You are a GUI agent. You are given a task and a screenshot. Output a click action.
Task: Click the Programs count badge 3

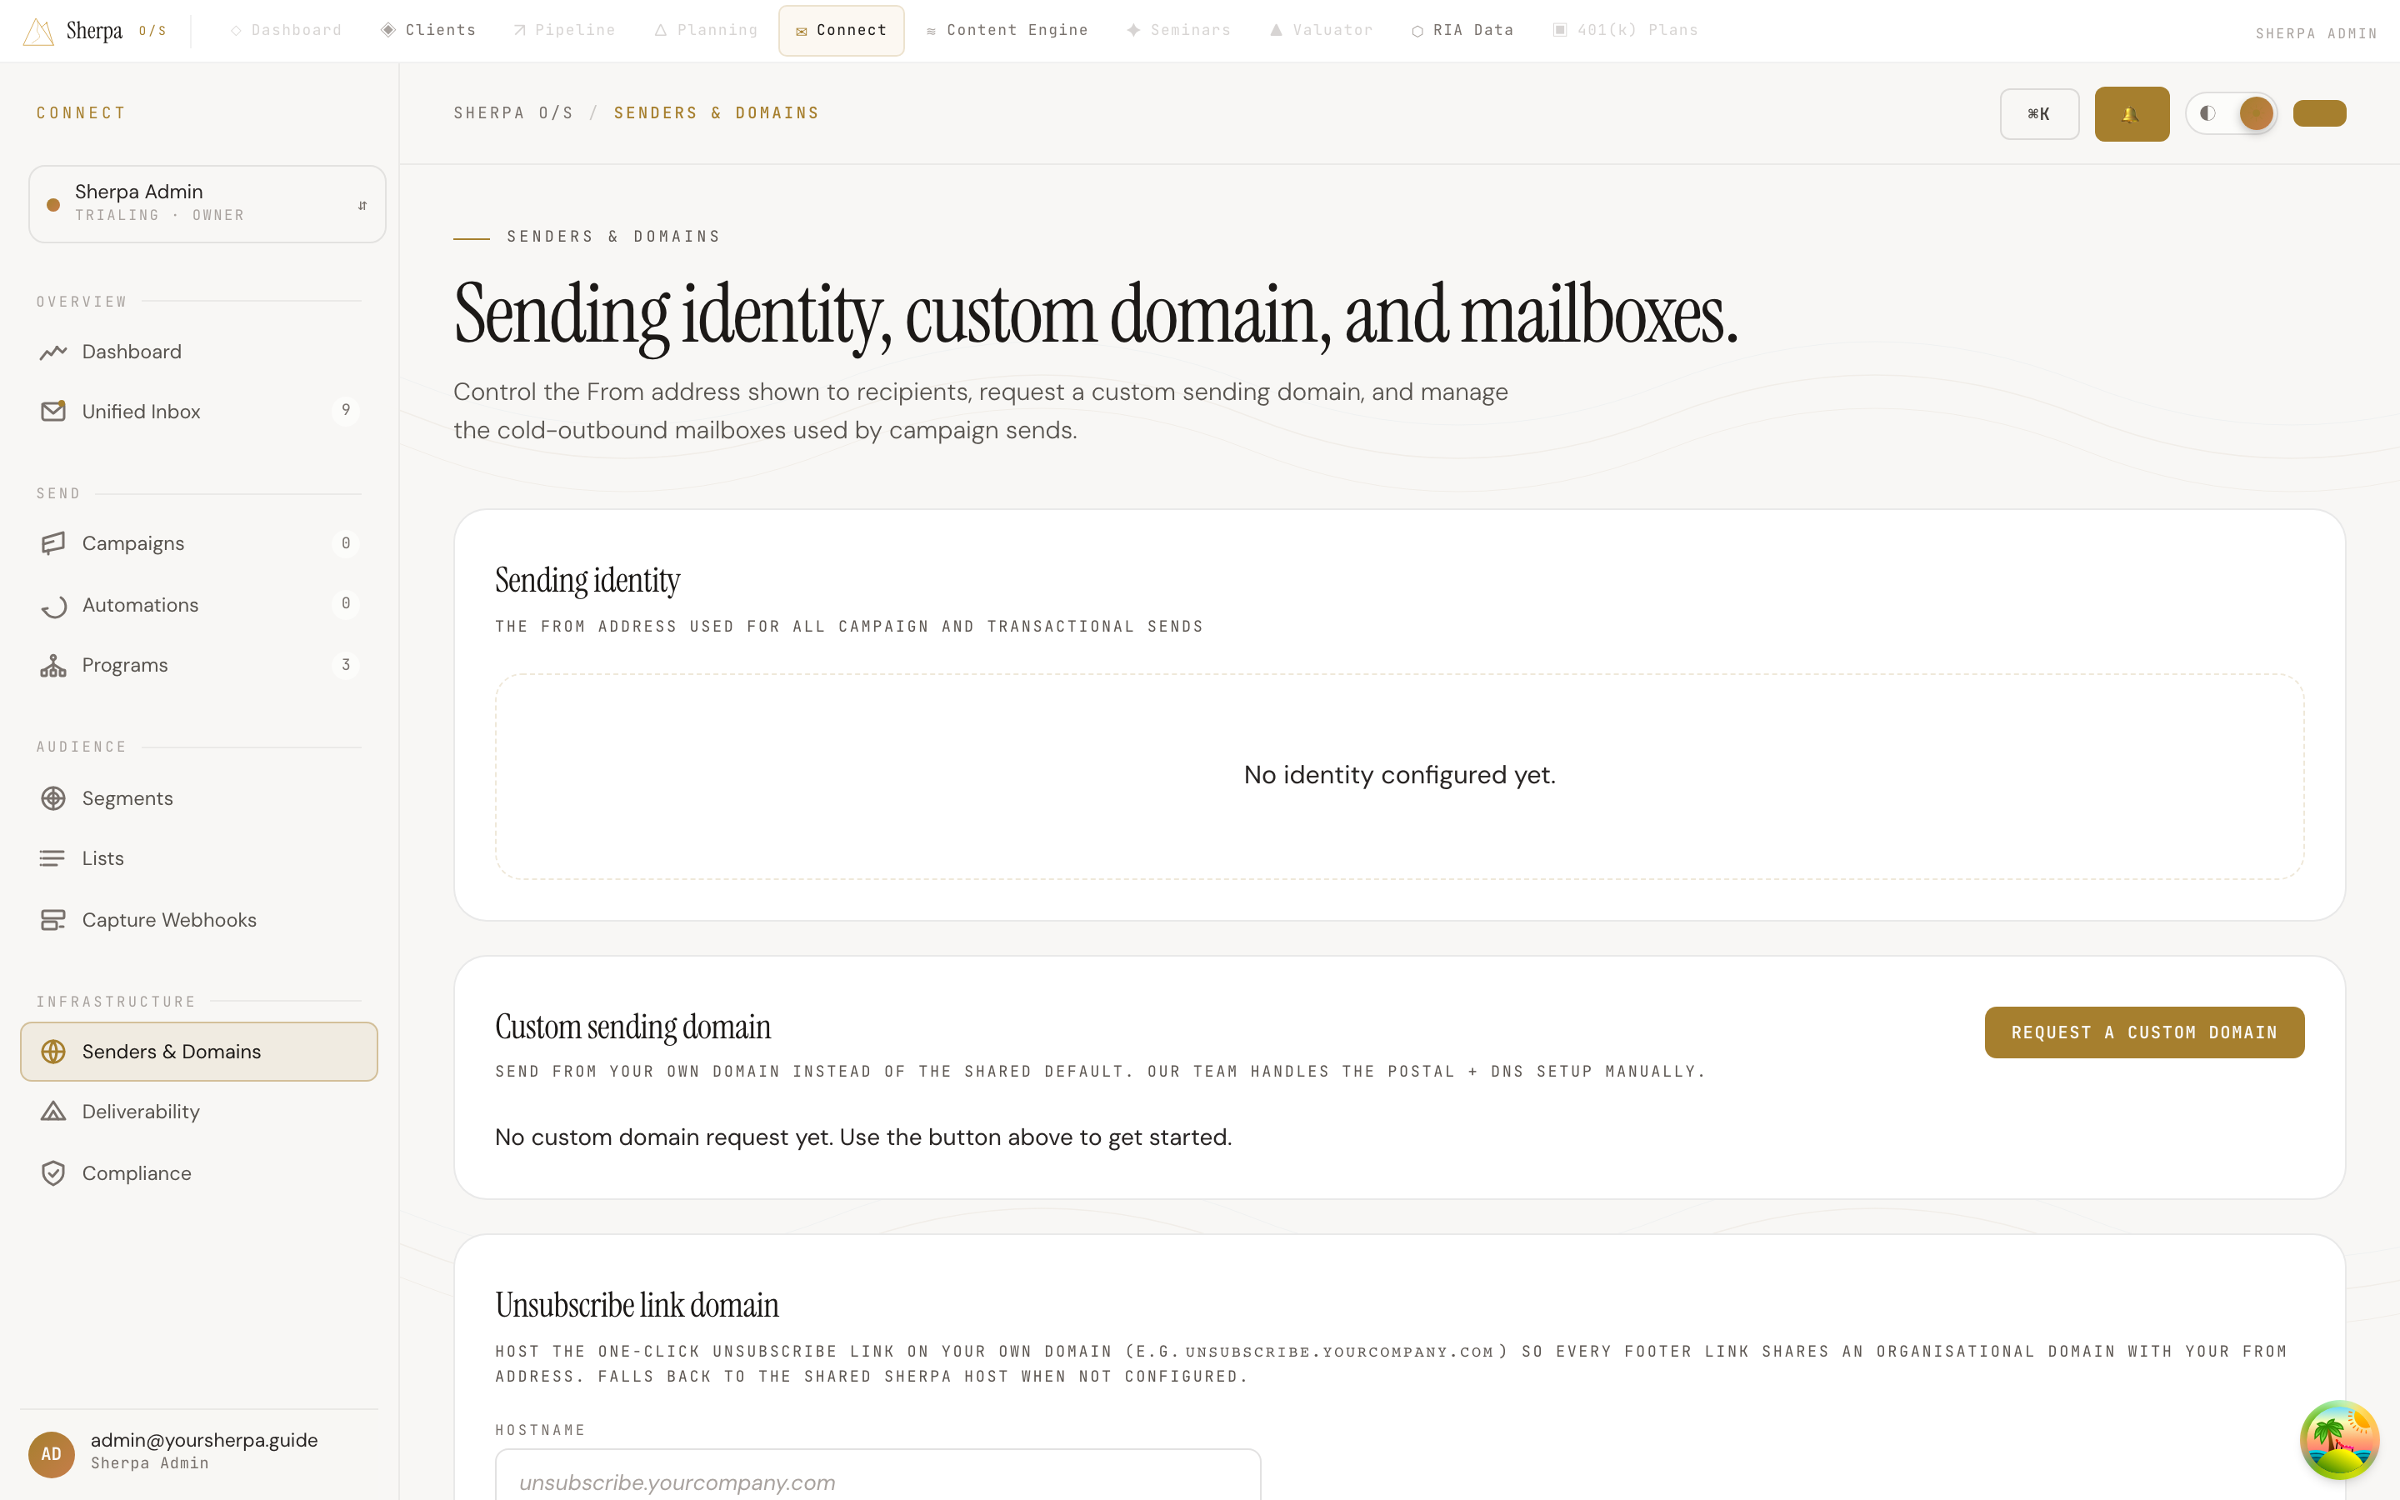(345, 665)
